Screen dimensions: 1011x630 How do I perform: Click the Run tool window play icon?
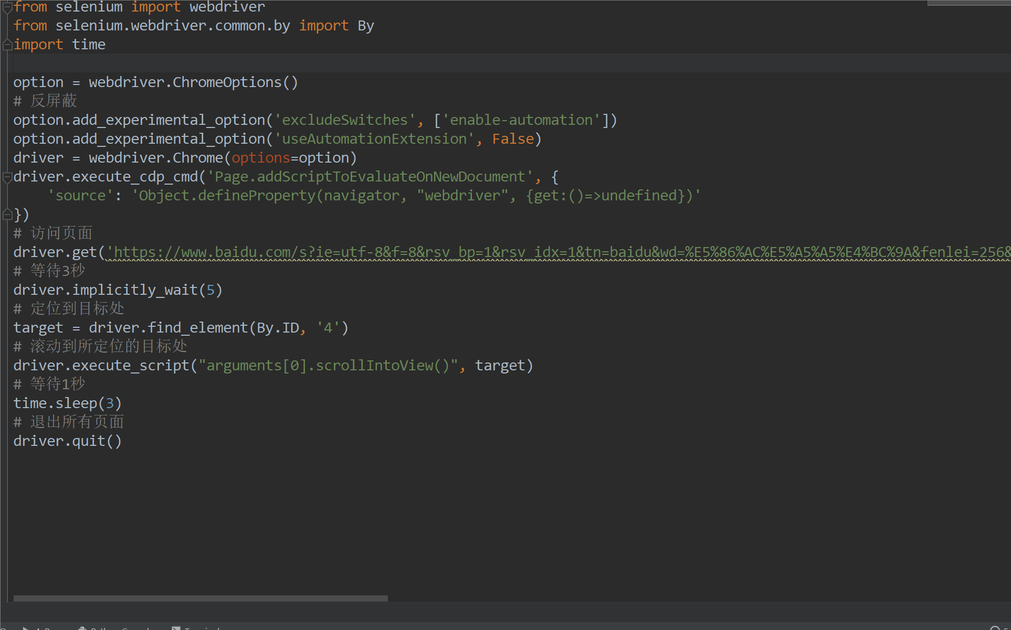pyautogui.click(x=26, y=628)
